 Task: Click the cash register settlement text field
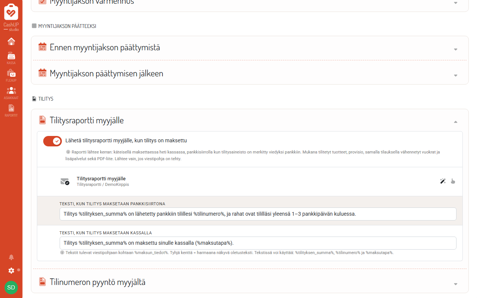[258, 243]
